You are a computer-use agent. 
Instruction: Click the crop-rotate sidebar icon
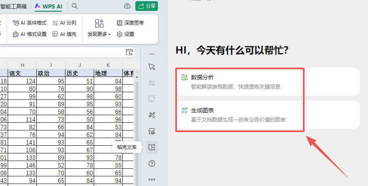point(152,99)
